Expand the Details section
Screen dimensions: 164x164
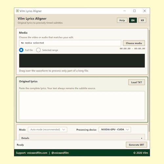[x=82, y=138]
